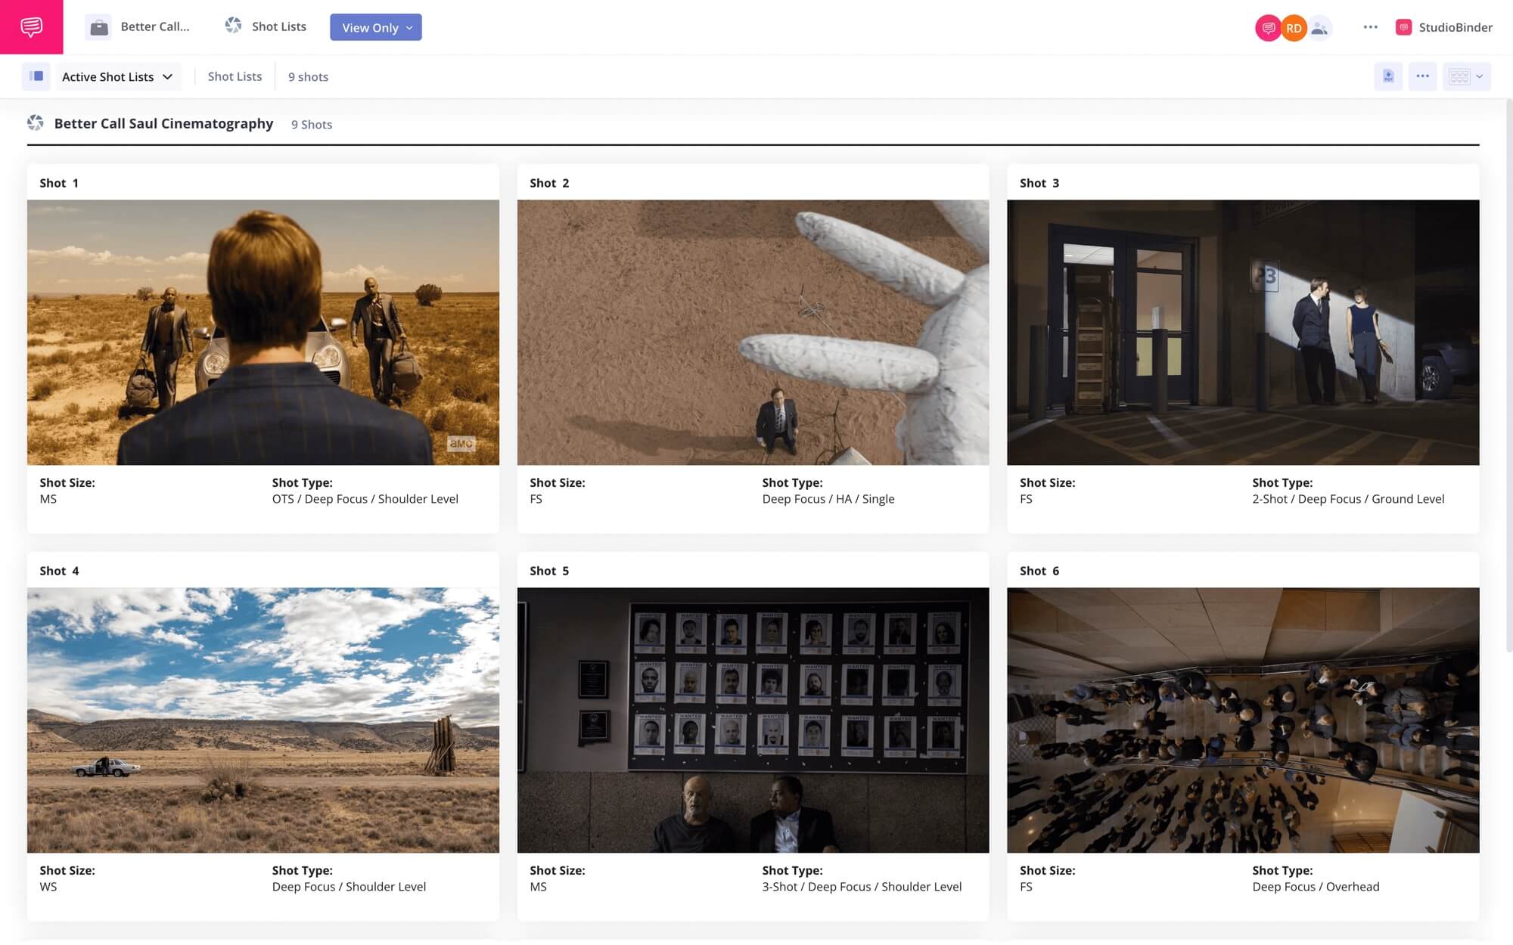
Task: Click the StudioBinder account label
Action: tap(1444, 27)
